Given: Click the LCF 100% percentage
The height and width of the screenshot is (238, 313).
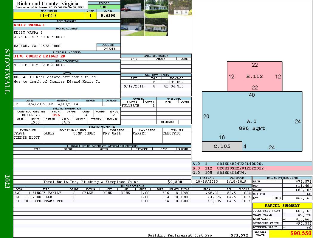Looking at the screenshot, I should pos(277,198).
